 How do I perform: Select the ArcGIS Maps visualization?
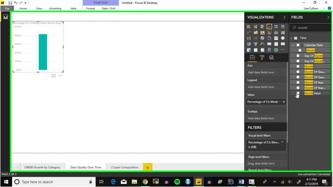click(x=276, y=50)
